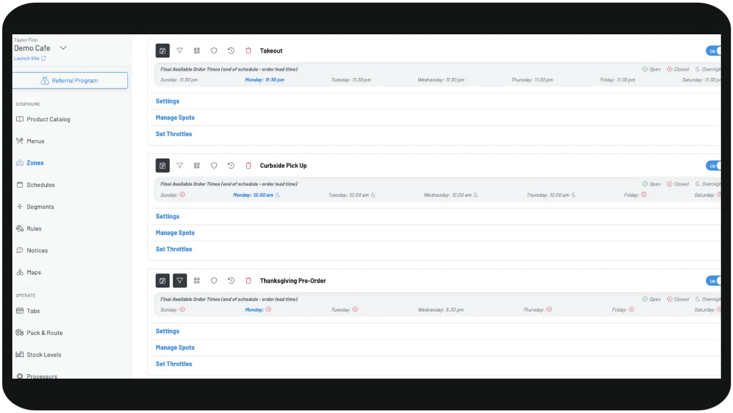Screen dimensions: 733x413
Task: Go to Menus in the sidebar
Action: [30, 141]
